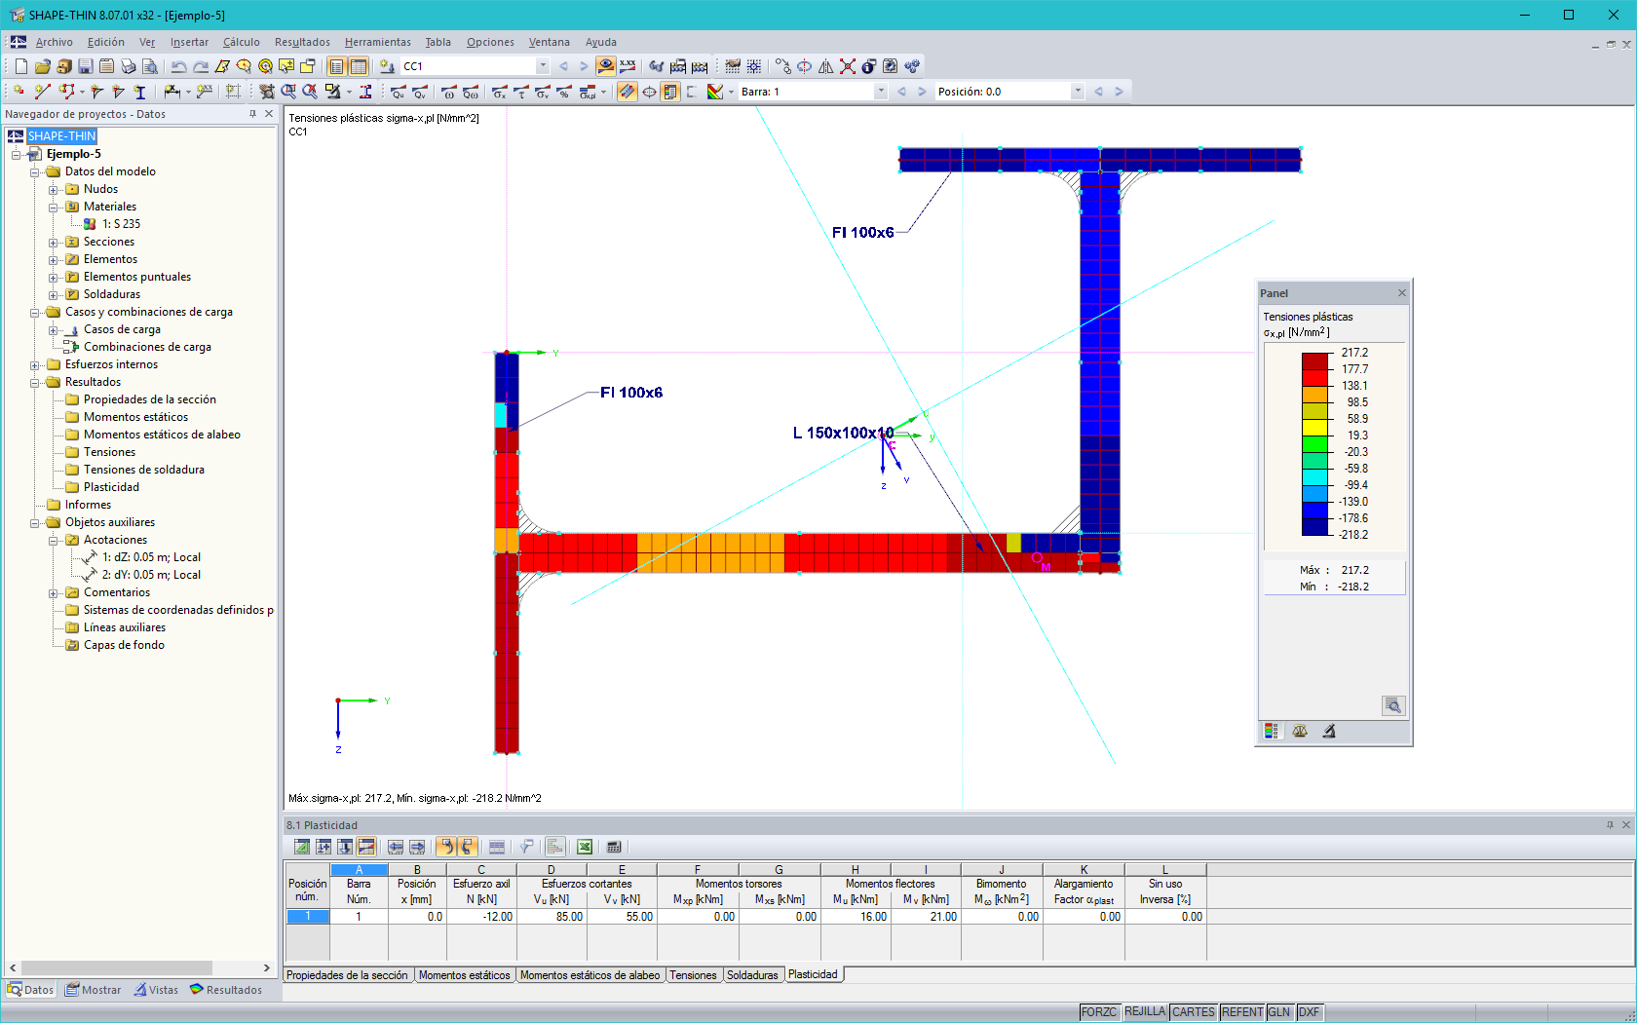Click the dark red 217.2 legend color
Screen dimensions: 1637x1023
pyautogui.click(x=1315, y=360)
